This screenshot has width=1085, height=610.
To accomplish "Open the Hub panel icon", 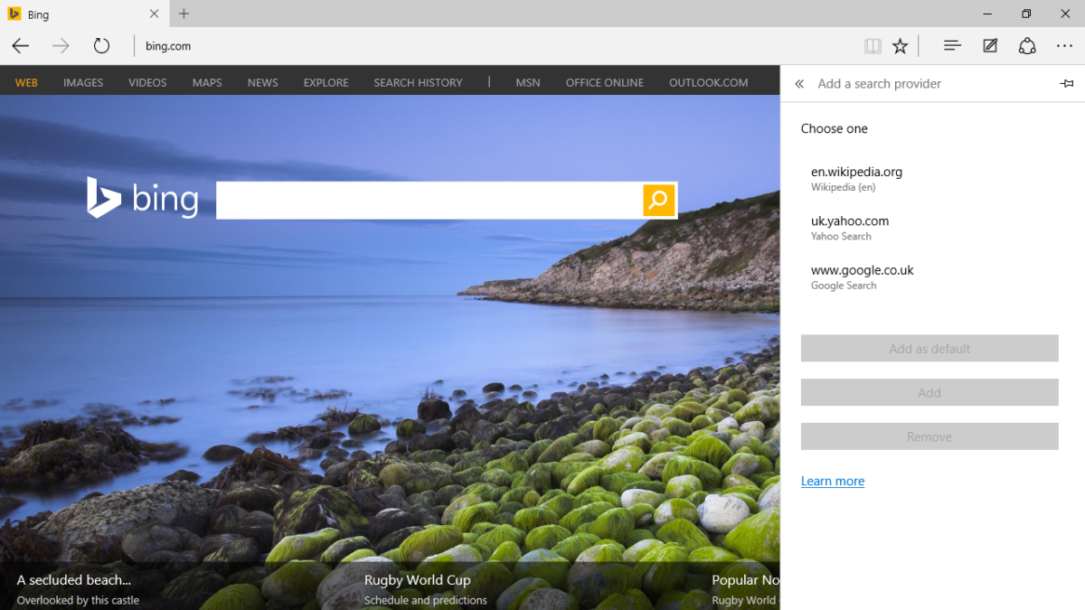I will [951, 45].
